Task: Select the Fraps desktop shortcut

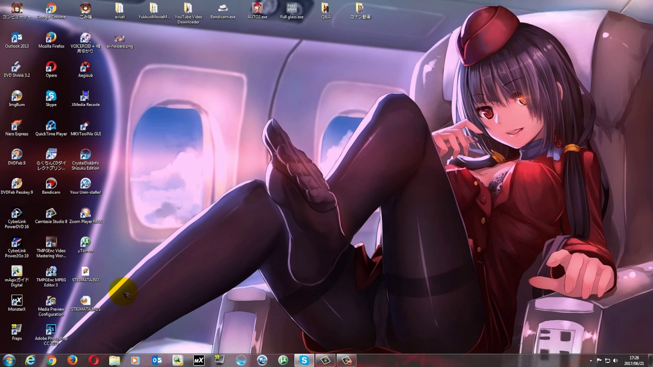Action: (17, 333)
